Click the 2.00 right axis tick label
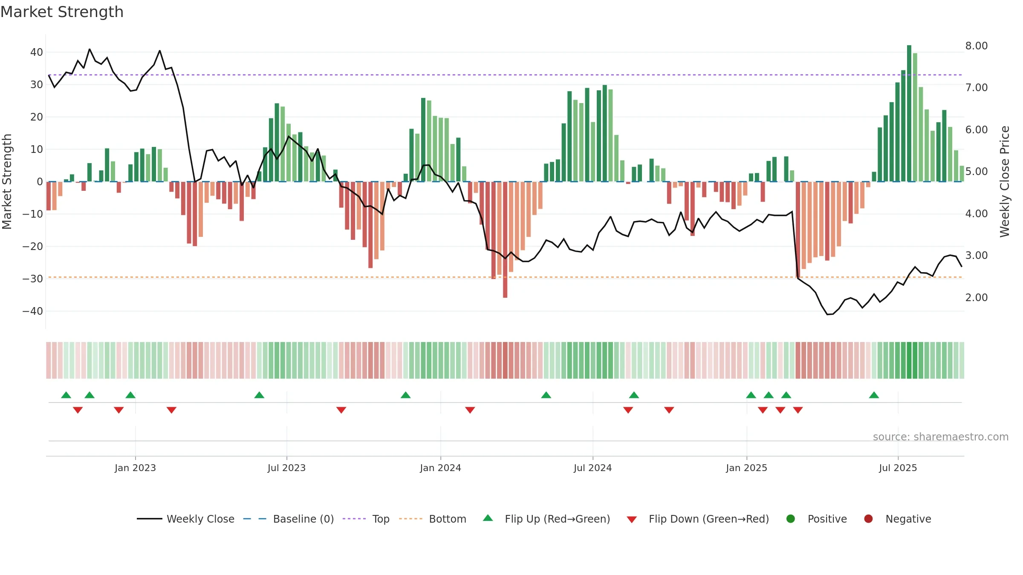This screenshot has height=575, width=1023. coord(977,297)
